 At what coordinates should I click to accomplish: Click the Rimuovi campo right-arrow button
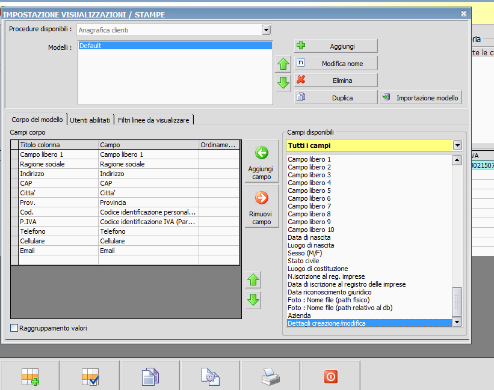pos(262,206)
